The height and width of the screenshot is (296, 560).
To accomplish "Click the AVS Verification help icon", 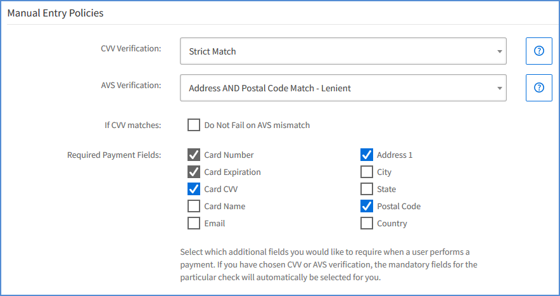I will pos(539,87).
